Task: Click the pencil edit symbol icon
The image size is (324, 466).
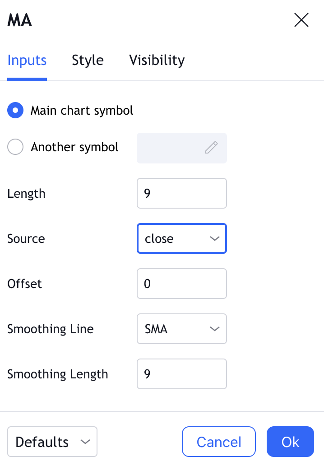Action: point(211,148)
